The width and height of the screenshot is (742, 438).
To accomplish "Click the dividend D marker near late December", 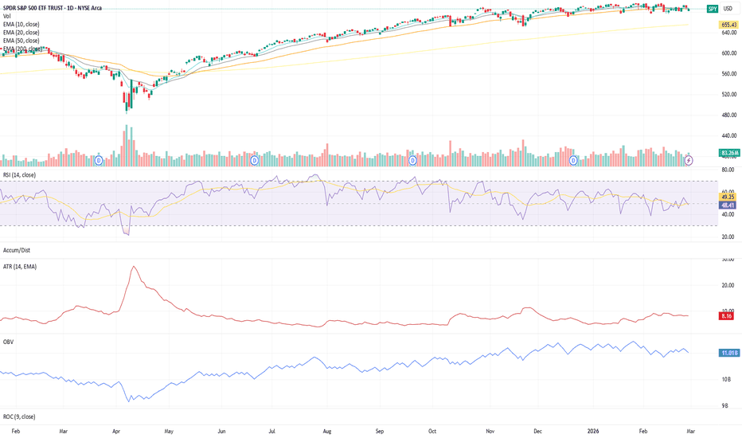I will coord(573,161).
